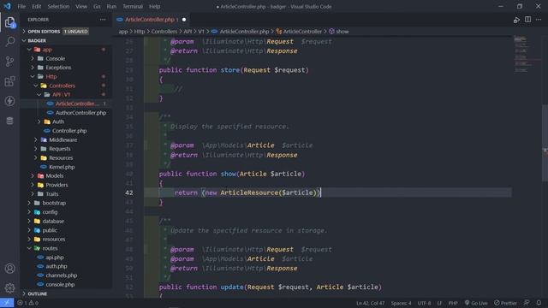Click the Controllers breadcrumb
The height and width of the screenshot is (308, 548).
click(164, 32)
